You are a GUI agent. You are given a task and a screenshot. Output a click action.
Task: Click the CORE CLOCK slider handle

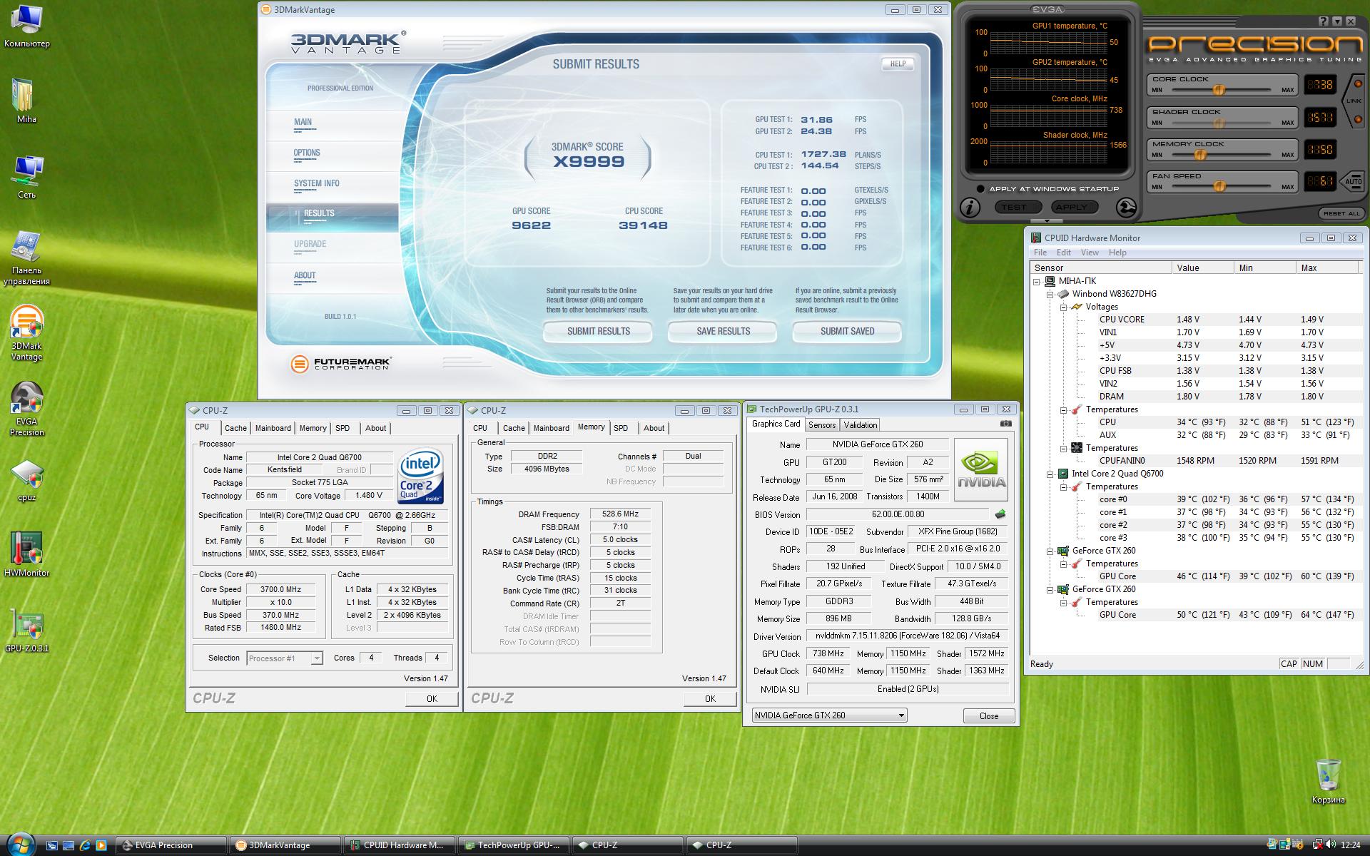coord(1219,90)
